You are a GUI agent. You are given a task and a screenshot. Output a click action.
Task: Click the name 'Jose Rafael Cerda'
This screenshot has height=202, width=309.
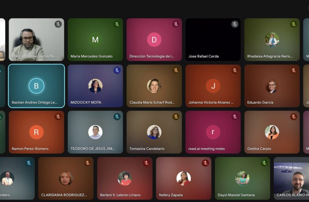(x=204, y=56)
